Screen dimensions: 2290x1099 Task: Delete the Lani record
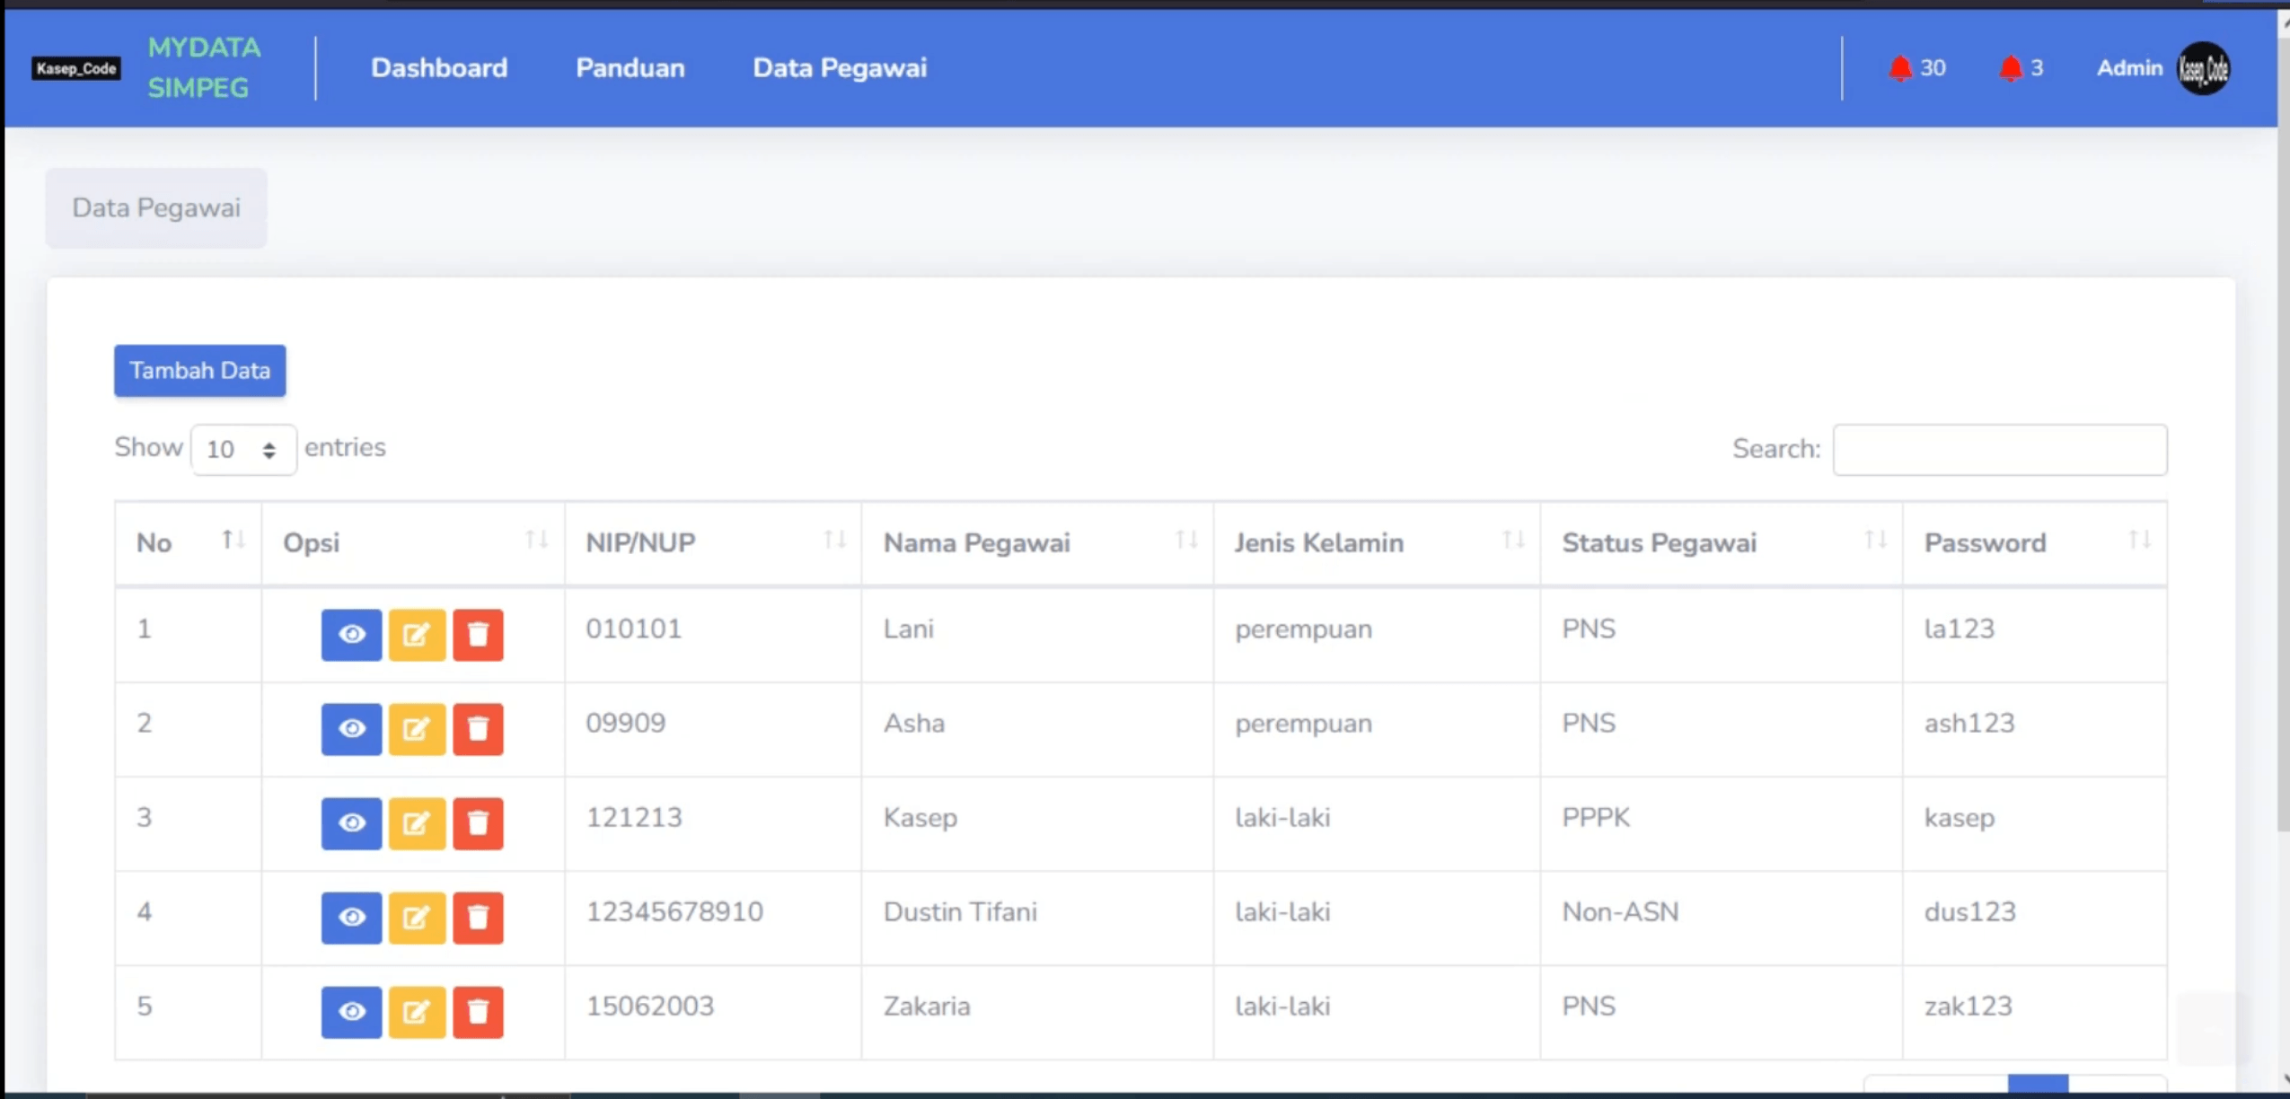coord(478,635)
